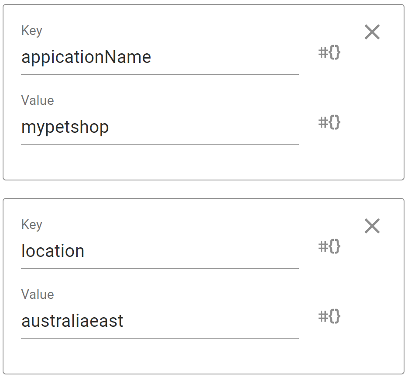Remove the location key-value pair
The width and height of the screenshot is (408, 381).
372,226
